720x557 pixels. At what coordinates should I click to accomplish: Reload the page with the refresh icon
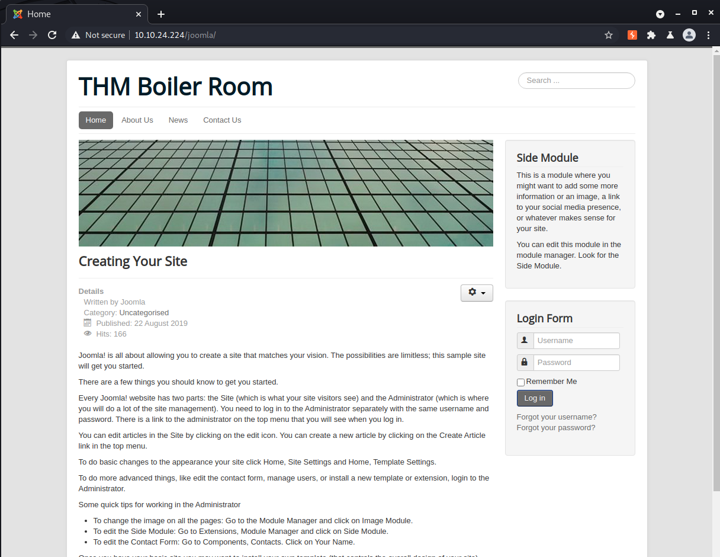(x=52, y=35)
